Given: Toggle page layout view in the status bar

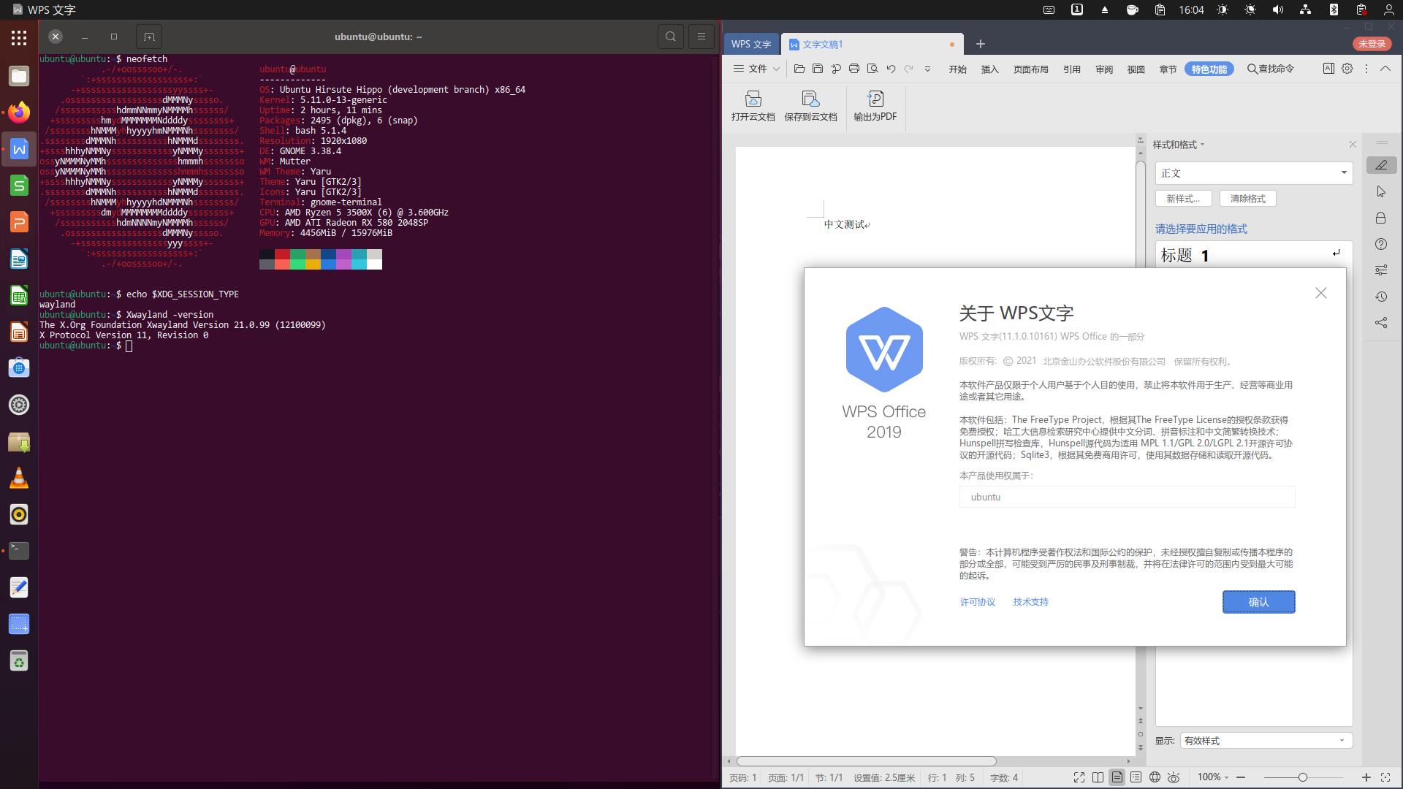Looking at the screenshot, I should click(x=1117, y=777).
